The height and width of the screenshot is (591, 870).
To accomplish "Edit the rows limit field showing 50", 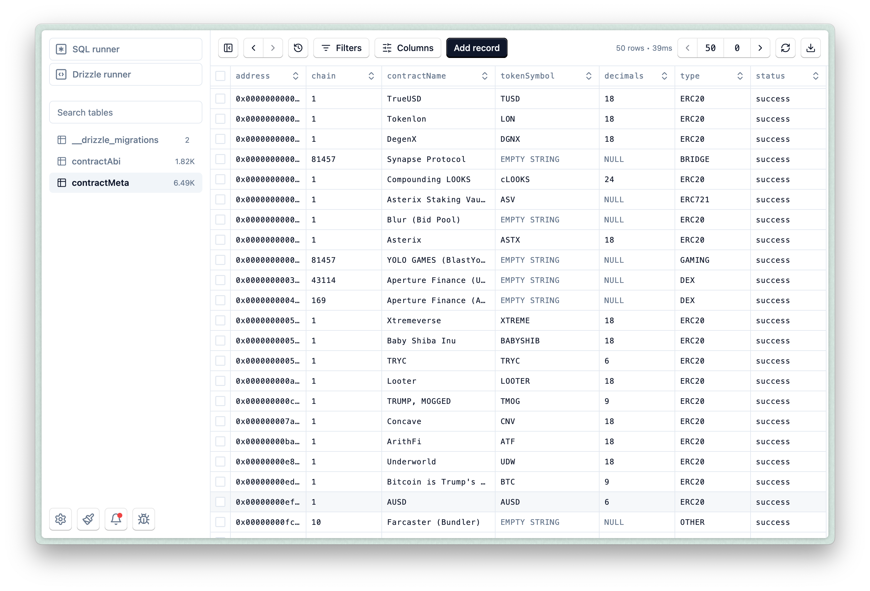I will 710,48.
